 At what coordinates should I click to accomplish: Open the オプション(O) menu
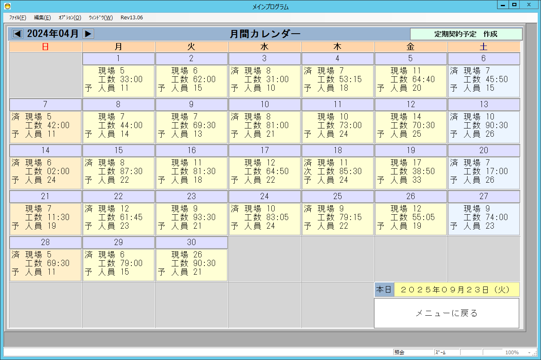coord(70,18)
